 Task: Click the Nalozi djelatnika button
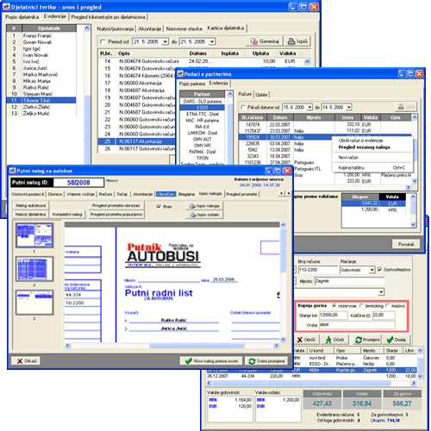coord(30,215)
